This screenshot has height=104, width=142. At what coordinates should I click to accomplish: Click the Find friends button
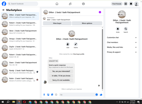click(x=117, y=4)
